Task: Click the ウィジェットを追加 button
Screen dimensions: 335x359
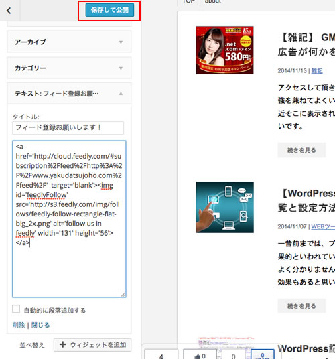Action: coord(92,345)
